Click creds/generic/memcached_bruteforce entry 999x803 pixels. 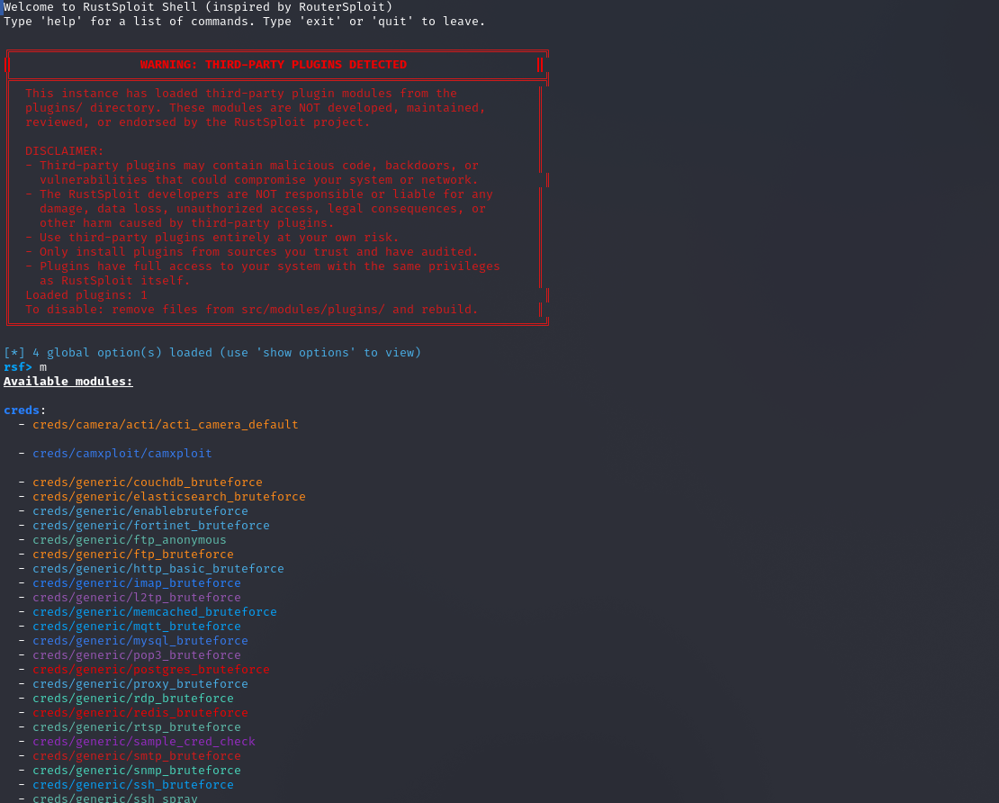pos(155,612)
